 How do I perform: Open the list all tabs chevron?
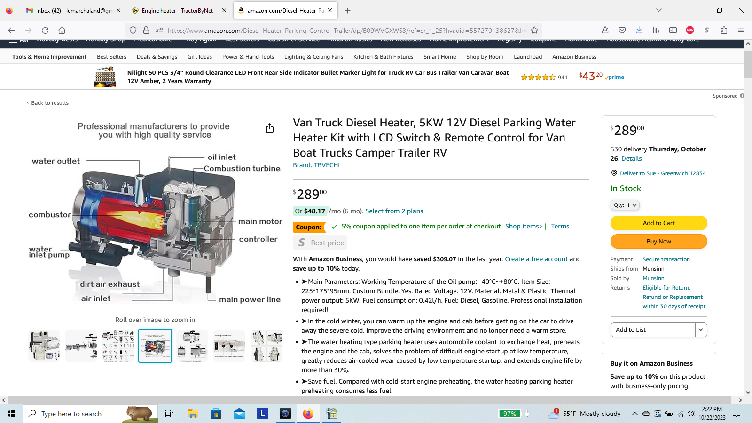(x=659, y=10)
